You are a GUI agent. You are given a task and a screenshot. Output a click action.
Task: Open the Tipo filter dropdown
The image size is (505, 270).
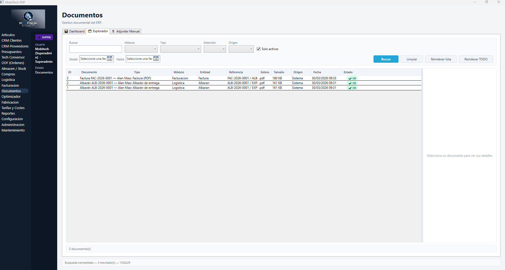(181, 49)
